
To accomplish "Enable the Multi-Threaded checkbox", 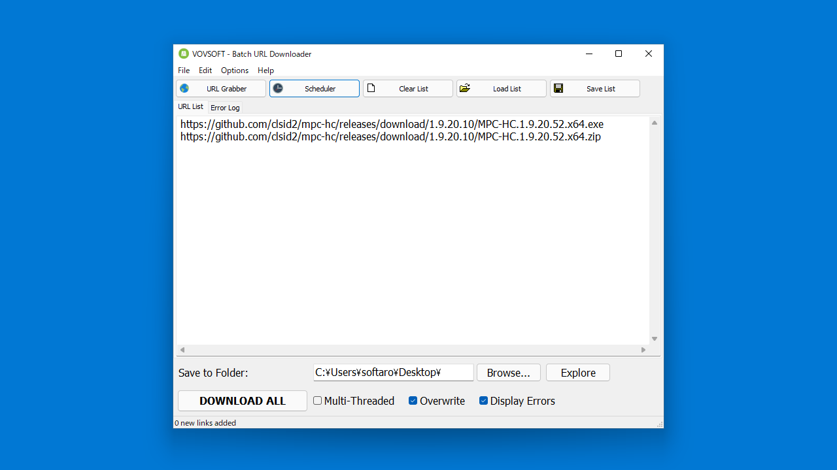I will (x=318, y=401).
